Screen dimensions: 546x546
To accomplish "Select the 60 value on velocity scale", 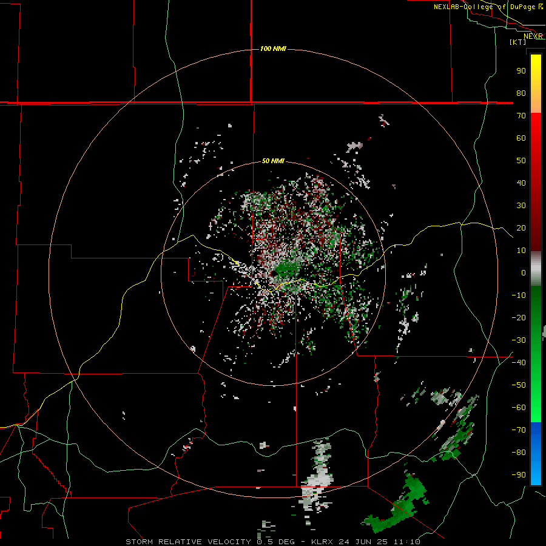I will click(x=521, y=138).
